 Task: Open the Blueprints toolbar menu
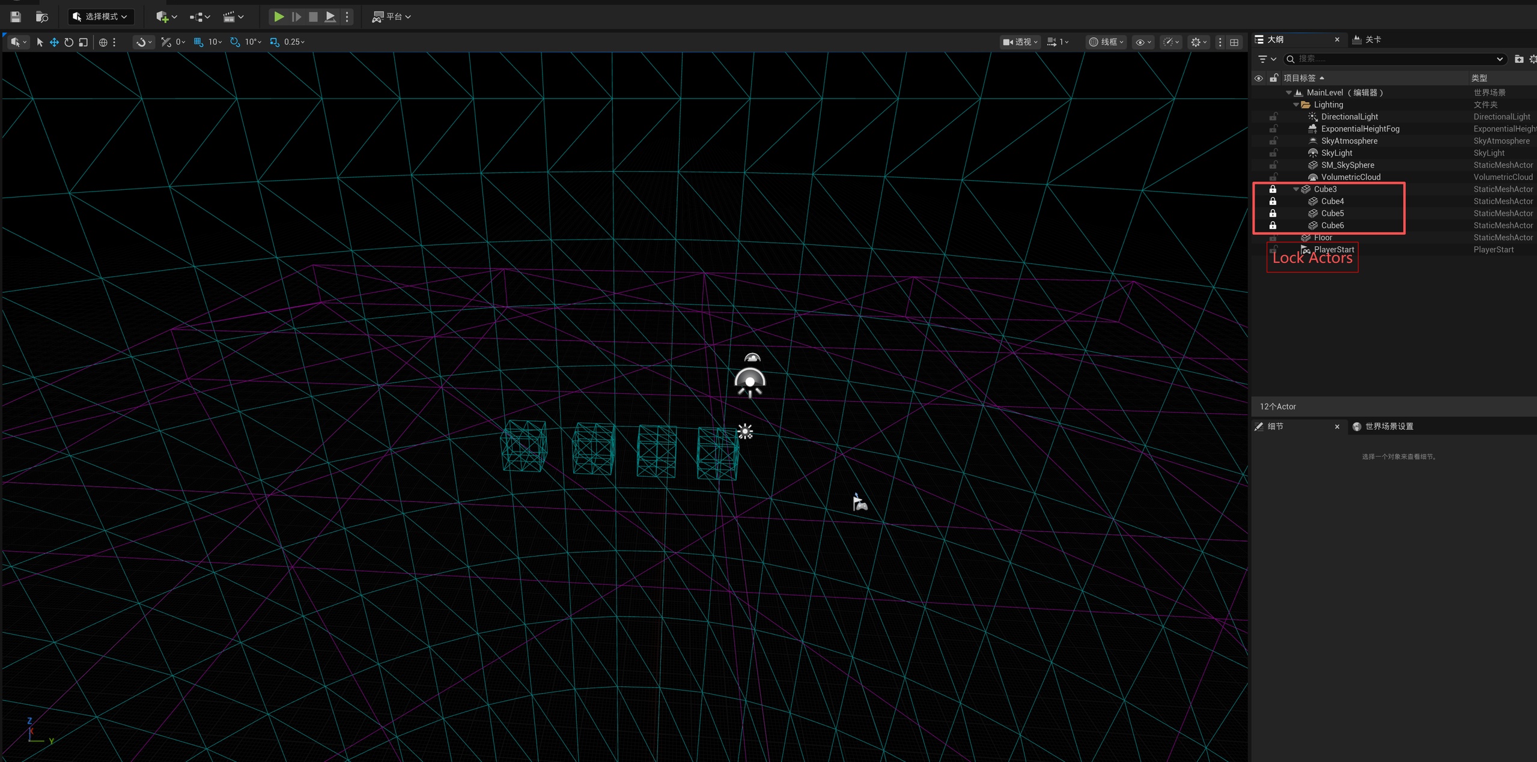click(199, 17)
